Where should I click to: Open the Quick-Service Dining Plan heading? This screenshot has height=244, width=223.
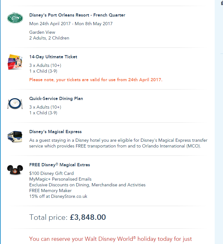(x=56, y=98)
